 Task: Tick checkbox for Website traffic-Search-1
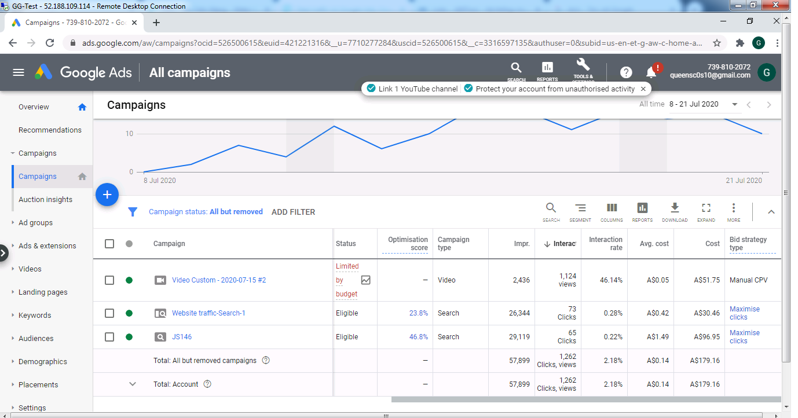point(109,313)
